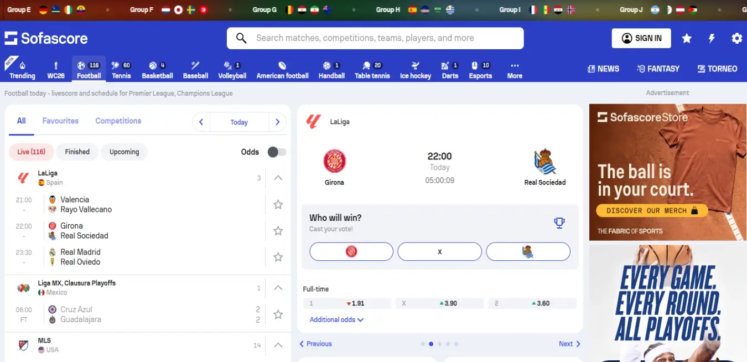
Task: Vote for Real Sociedad to win
Action: tap(528, 251)
